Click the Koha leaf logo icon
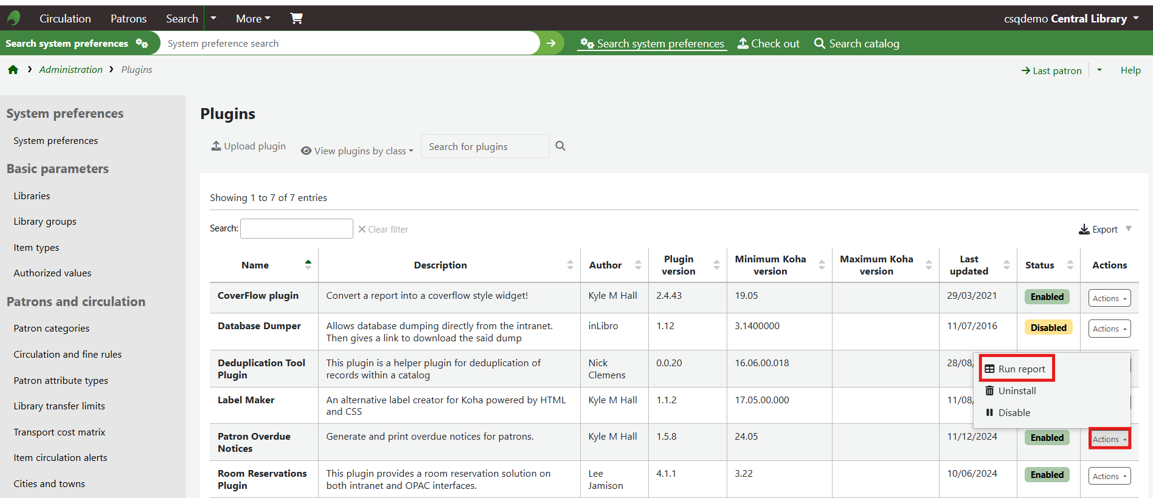 point(13,18)
